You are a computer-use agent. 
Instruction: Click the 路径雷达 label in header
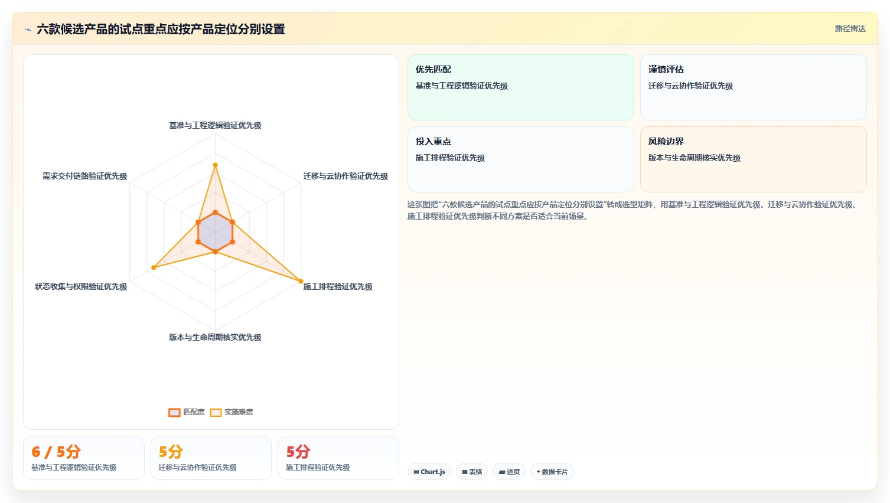point(850,28)
